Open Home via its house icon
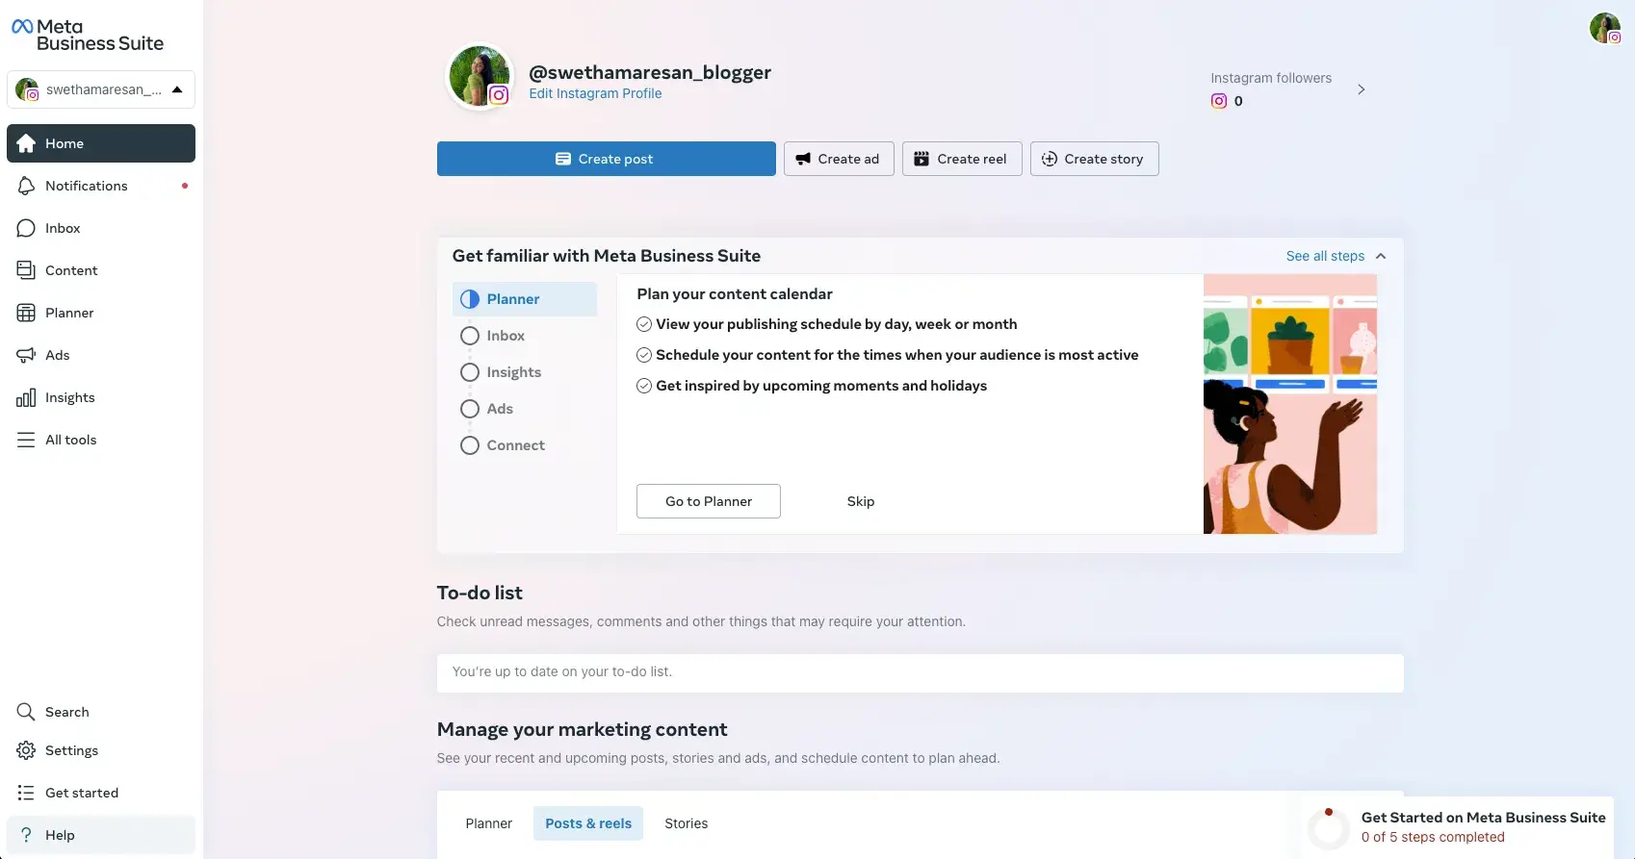Screen dimensions: 1635x859 (x=26, y=143)
